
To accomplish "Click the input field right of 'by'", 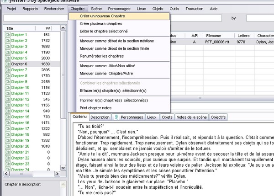I will [x=260, y=18].
